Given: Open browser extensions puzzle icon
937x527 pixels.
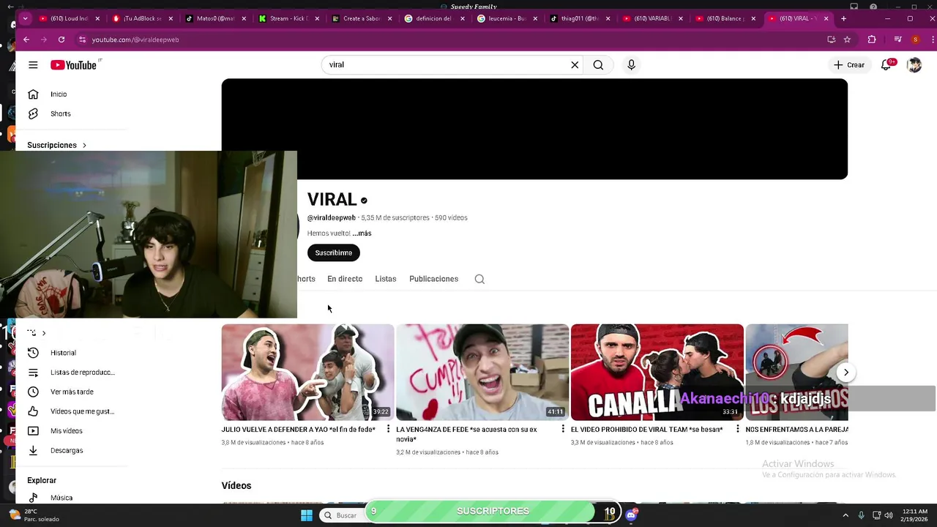Looking at the screenshot, I should click(871, 40).
